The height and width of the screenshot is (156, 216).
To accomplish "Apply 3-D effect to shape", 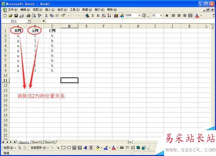I will pos(144,147).
